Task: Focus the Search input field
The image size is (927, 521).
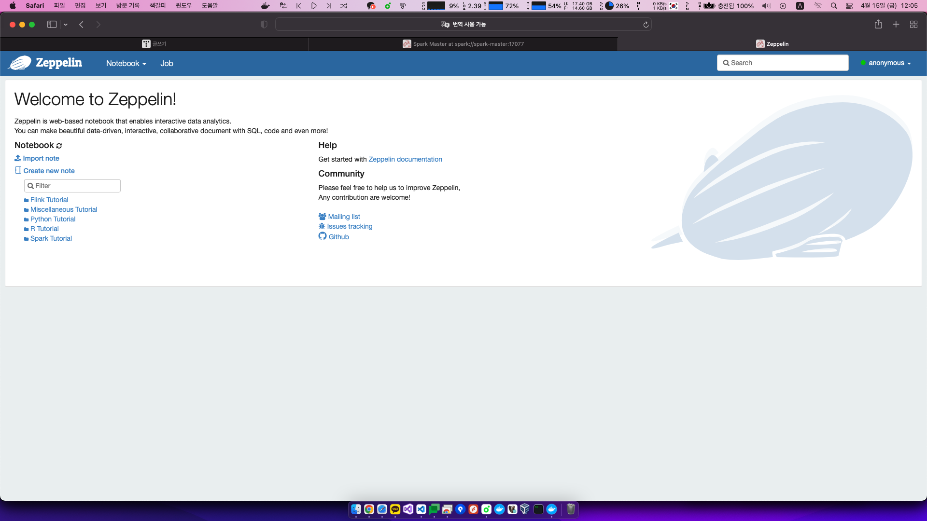Action: [783, 63]
